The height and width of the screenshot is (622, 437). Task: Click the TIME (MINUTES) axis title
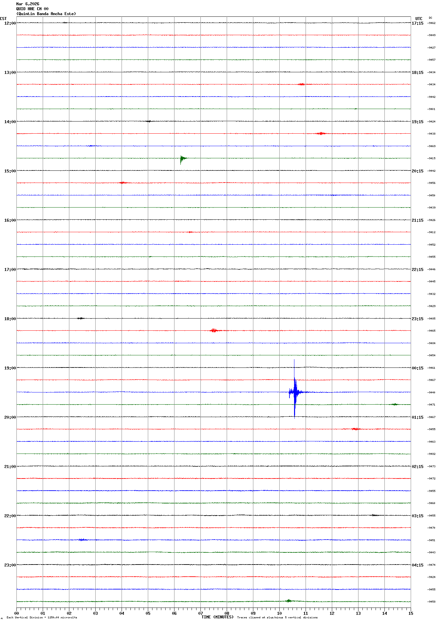tap(218, 617)
